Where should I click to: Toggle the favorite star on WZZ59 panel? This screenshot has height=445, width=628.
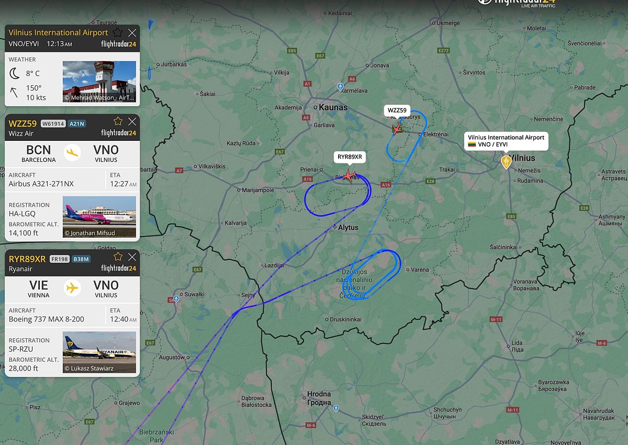point(118,121)
